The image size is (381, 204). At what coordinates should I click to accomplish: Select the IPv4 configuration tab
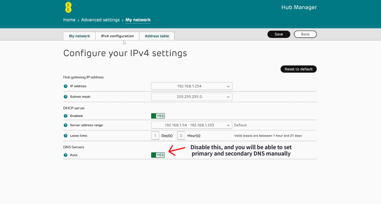point(117,36)
